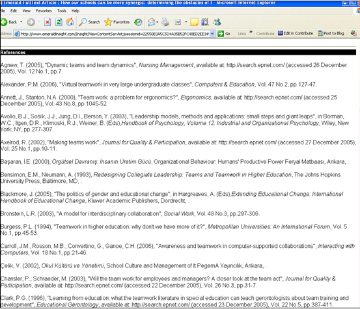This screenshot has height=309, width=360.
Task: Click the Contribute toolbar label
Action: coord(265,34)
